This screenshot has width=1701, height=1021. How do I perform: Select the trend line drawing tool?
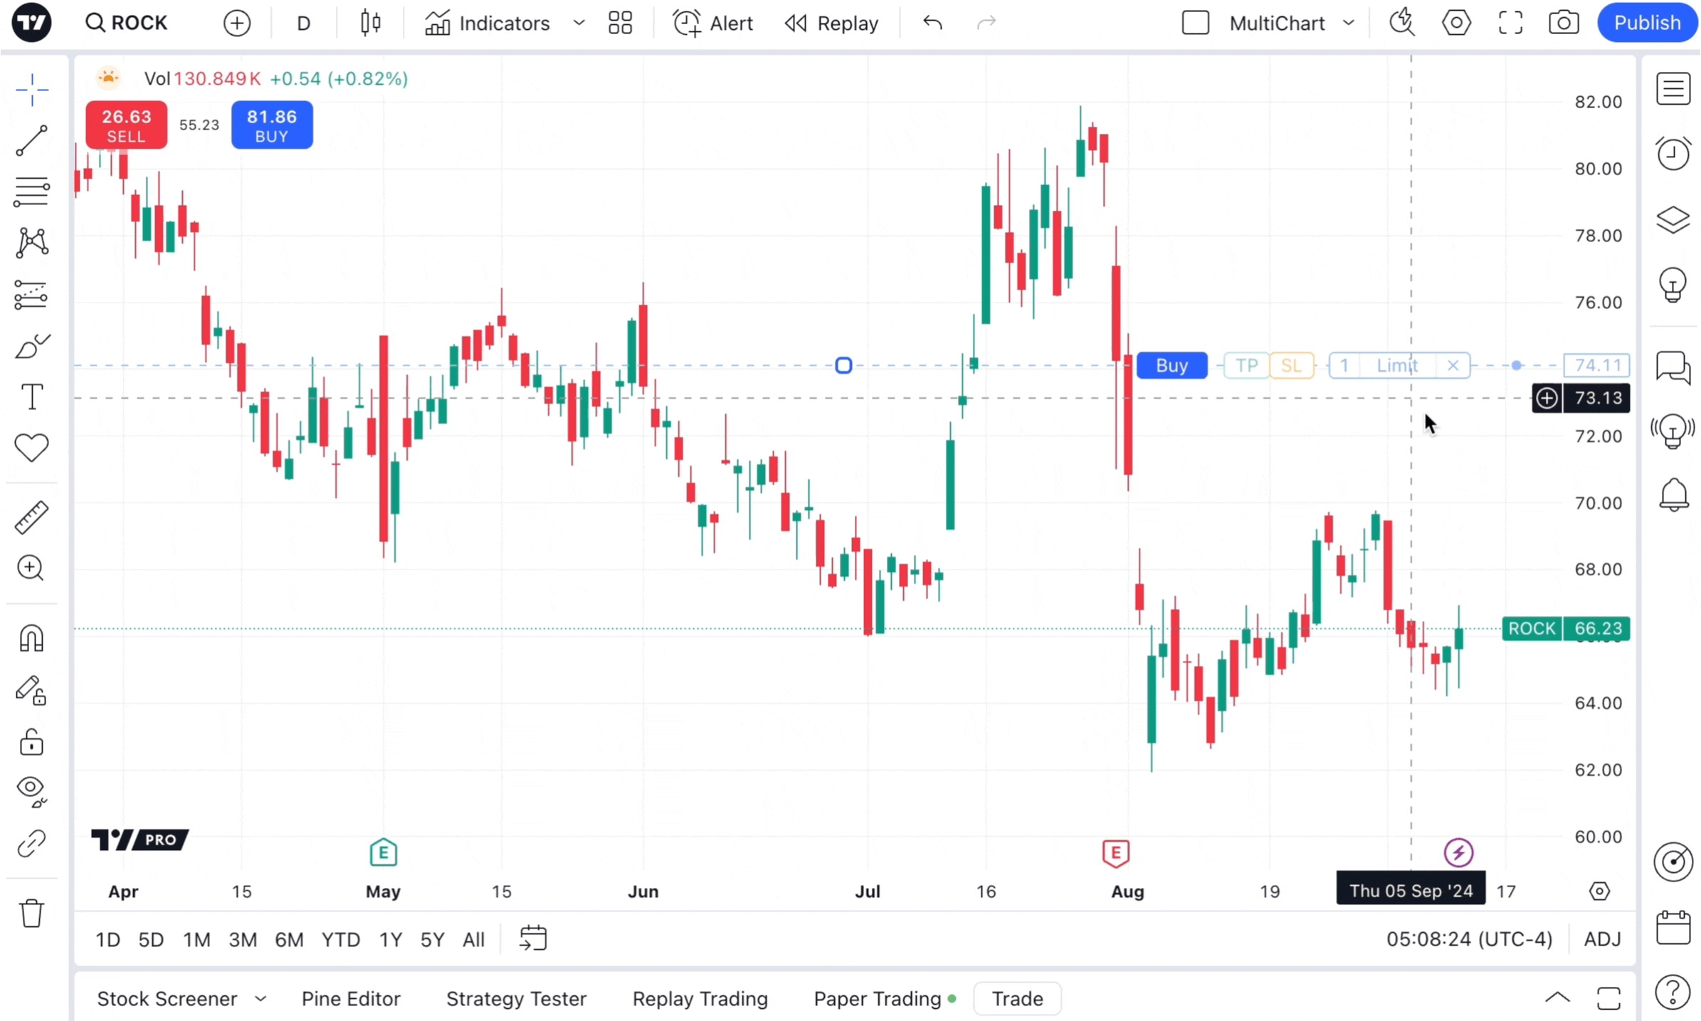(31, 140)
